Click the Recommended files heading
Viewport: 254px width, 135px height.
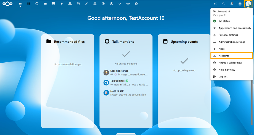tap(69, 42)
